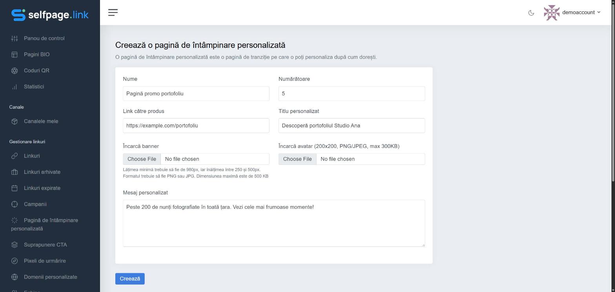
Task: Switch to dark mode moon icon
Action: coord(531,13)
